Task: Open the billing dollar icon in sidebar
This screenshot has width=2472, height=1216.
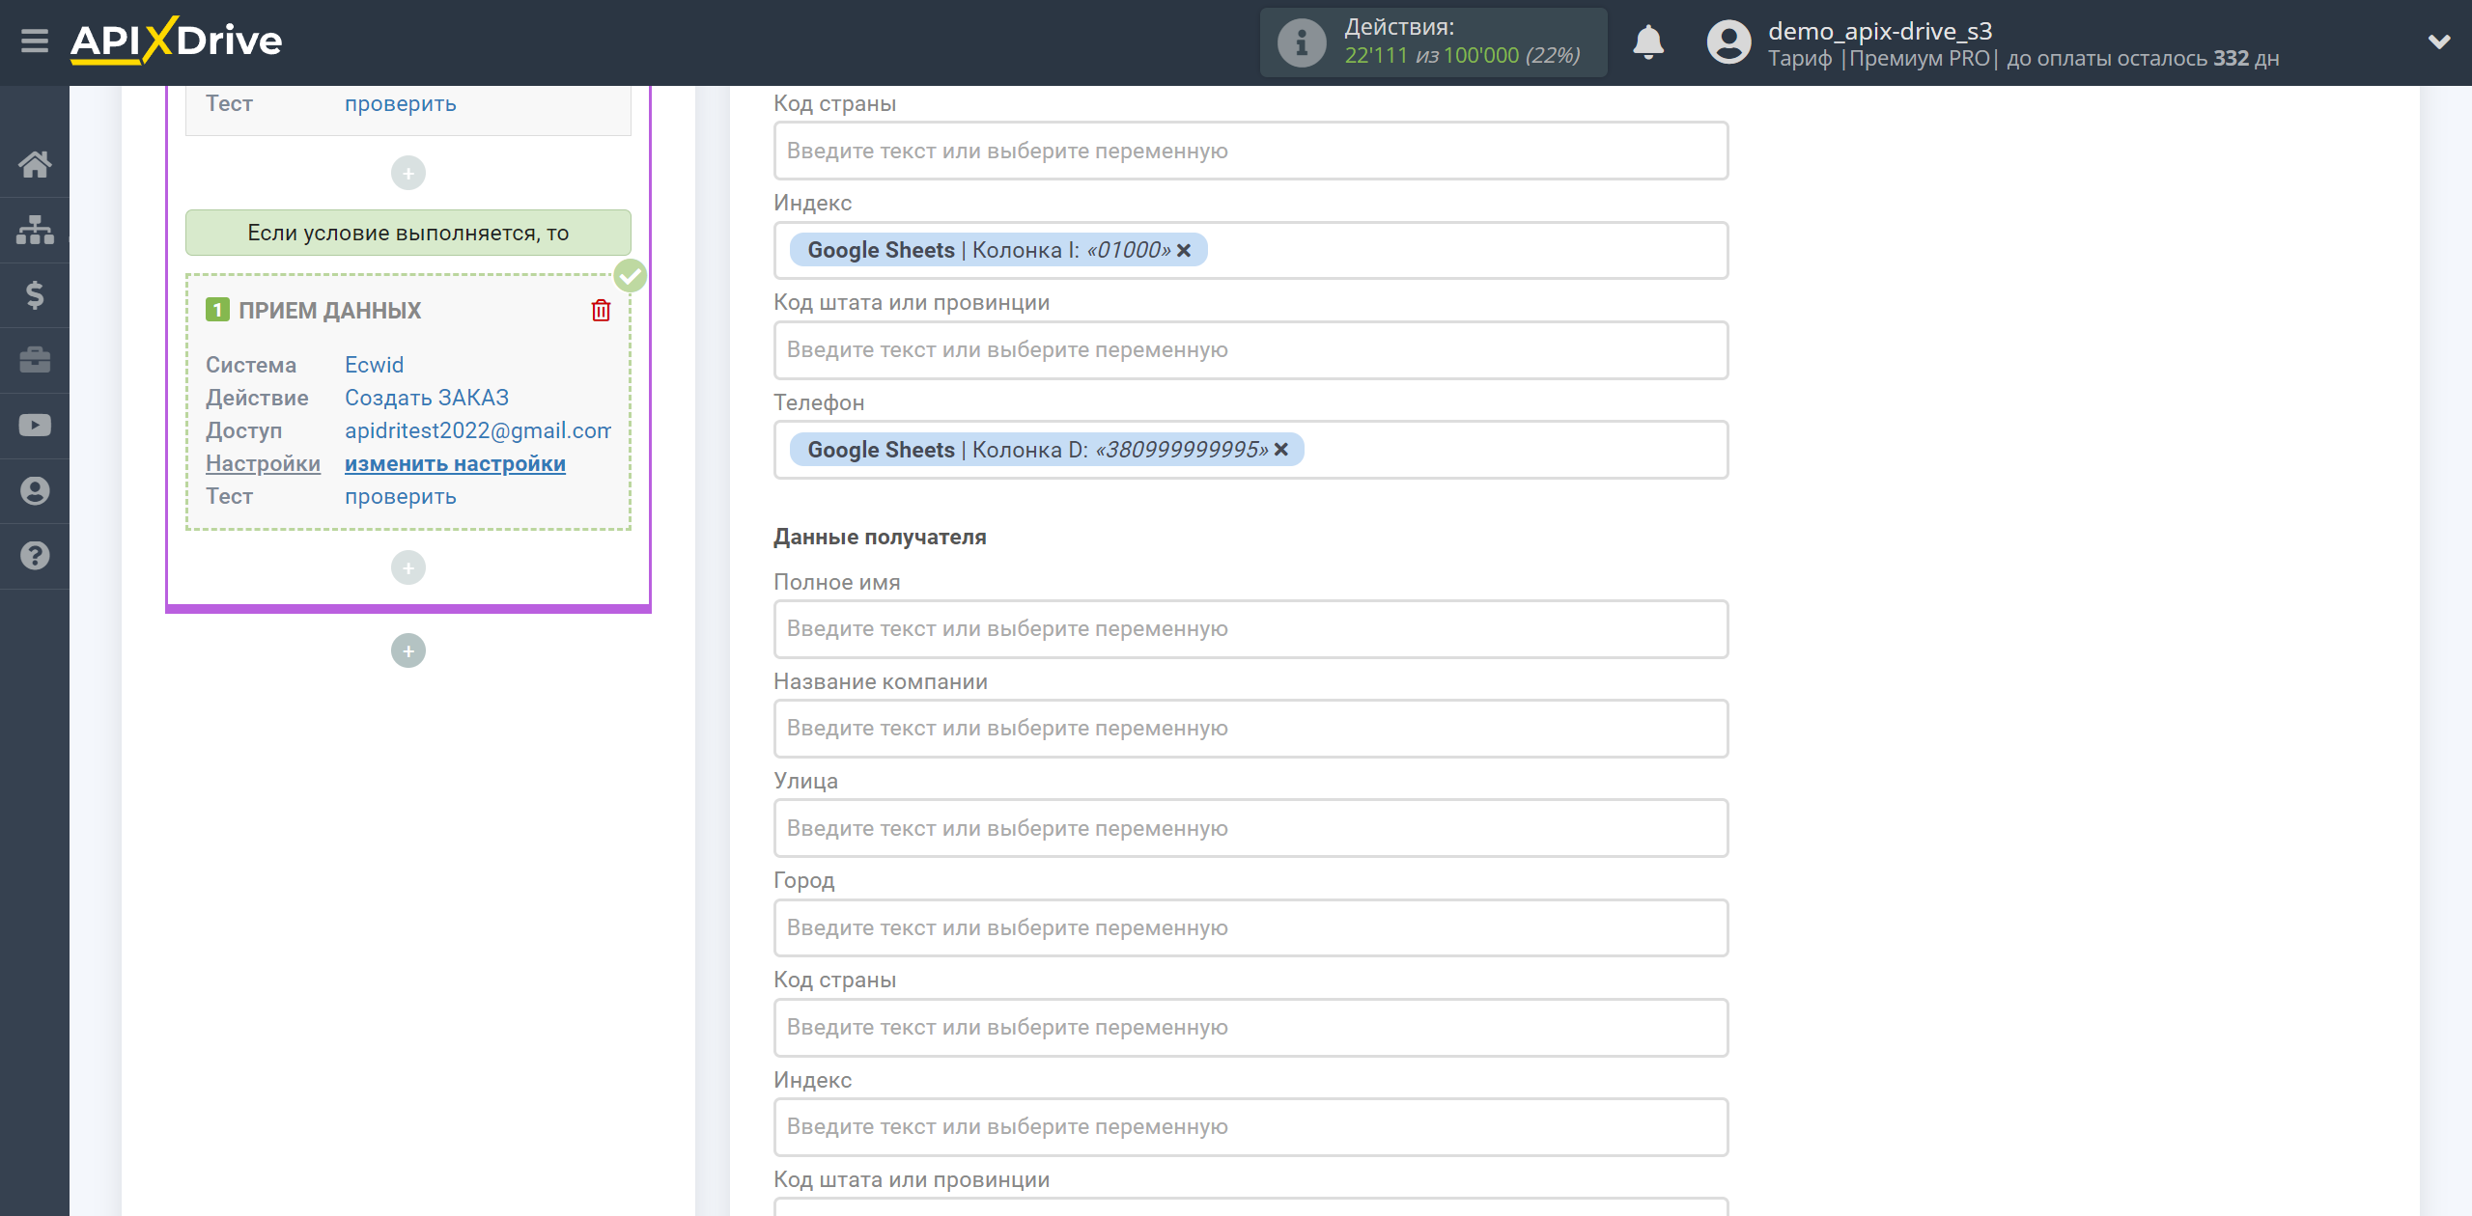Action: tap(35, 294)
